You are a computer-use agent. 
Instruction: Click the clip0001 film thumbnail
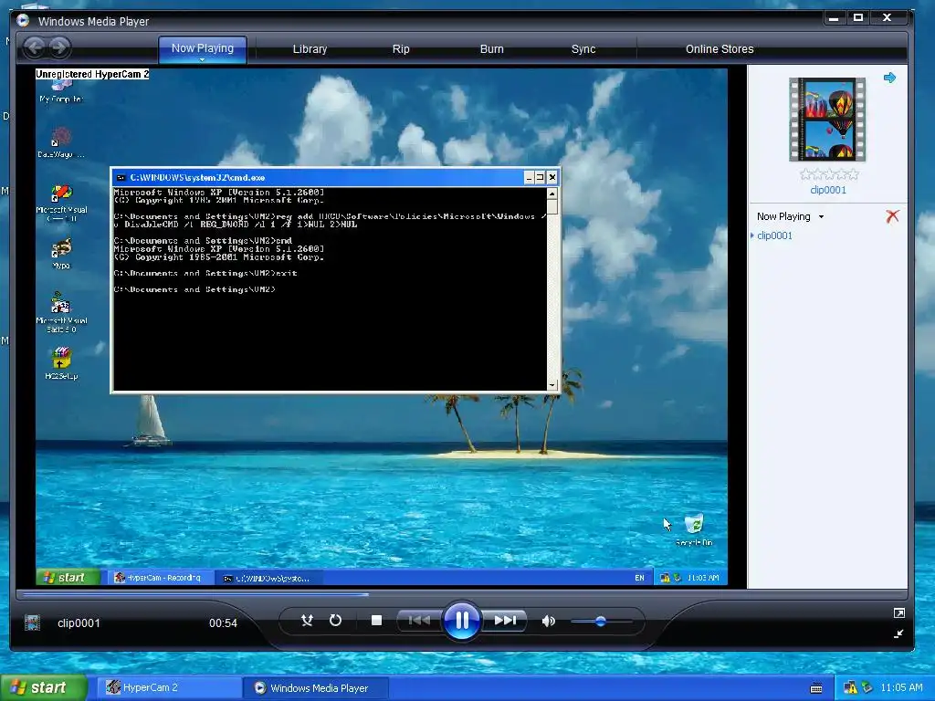[x=827, y=120]
